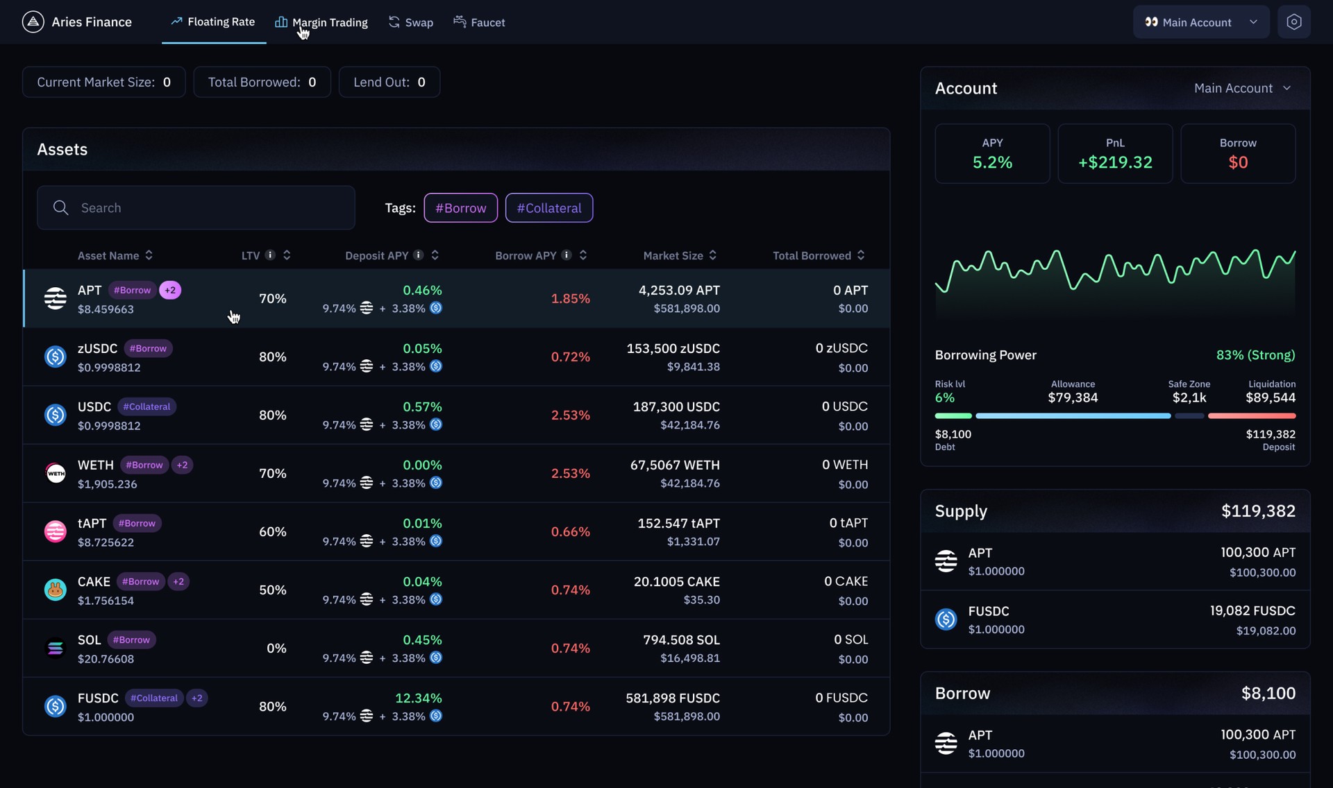Click Total Borrowed stat box
Screen dimensions: 1333x788
[262, 82]
